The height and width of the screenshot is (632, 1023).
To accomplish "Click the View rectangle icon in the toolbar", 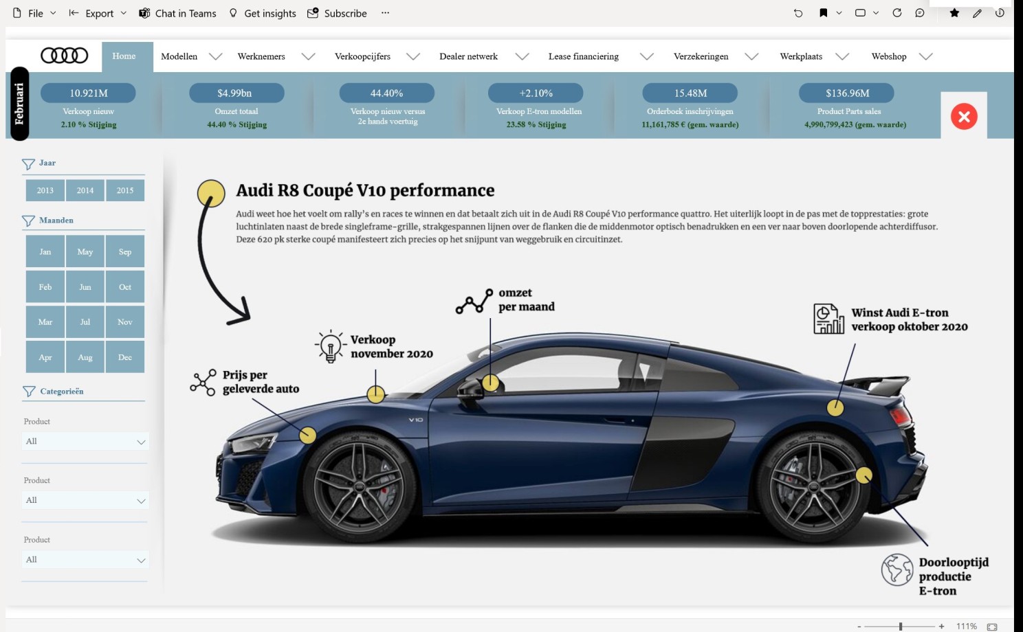I will click(x=860, y=13).
